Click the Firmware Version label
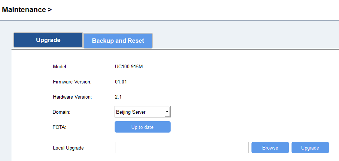This screenshot has width=339, height=161. pyautogui.click(x=72, y=82)
